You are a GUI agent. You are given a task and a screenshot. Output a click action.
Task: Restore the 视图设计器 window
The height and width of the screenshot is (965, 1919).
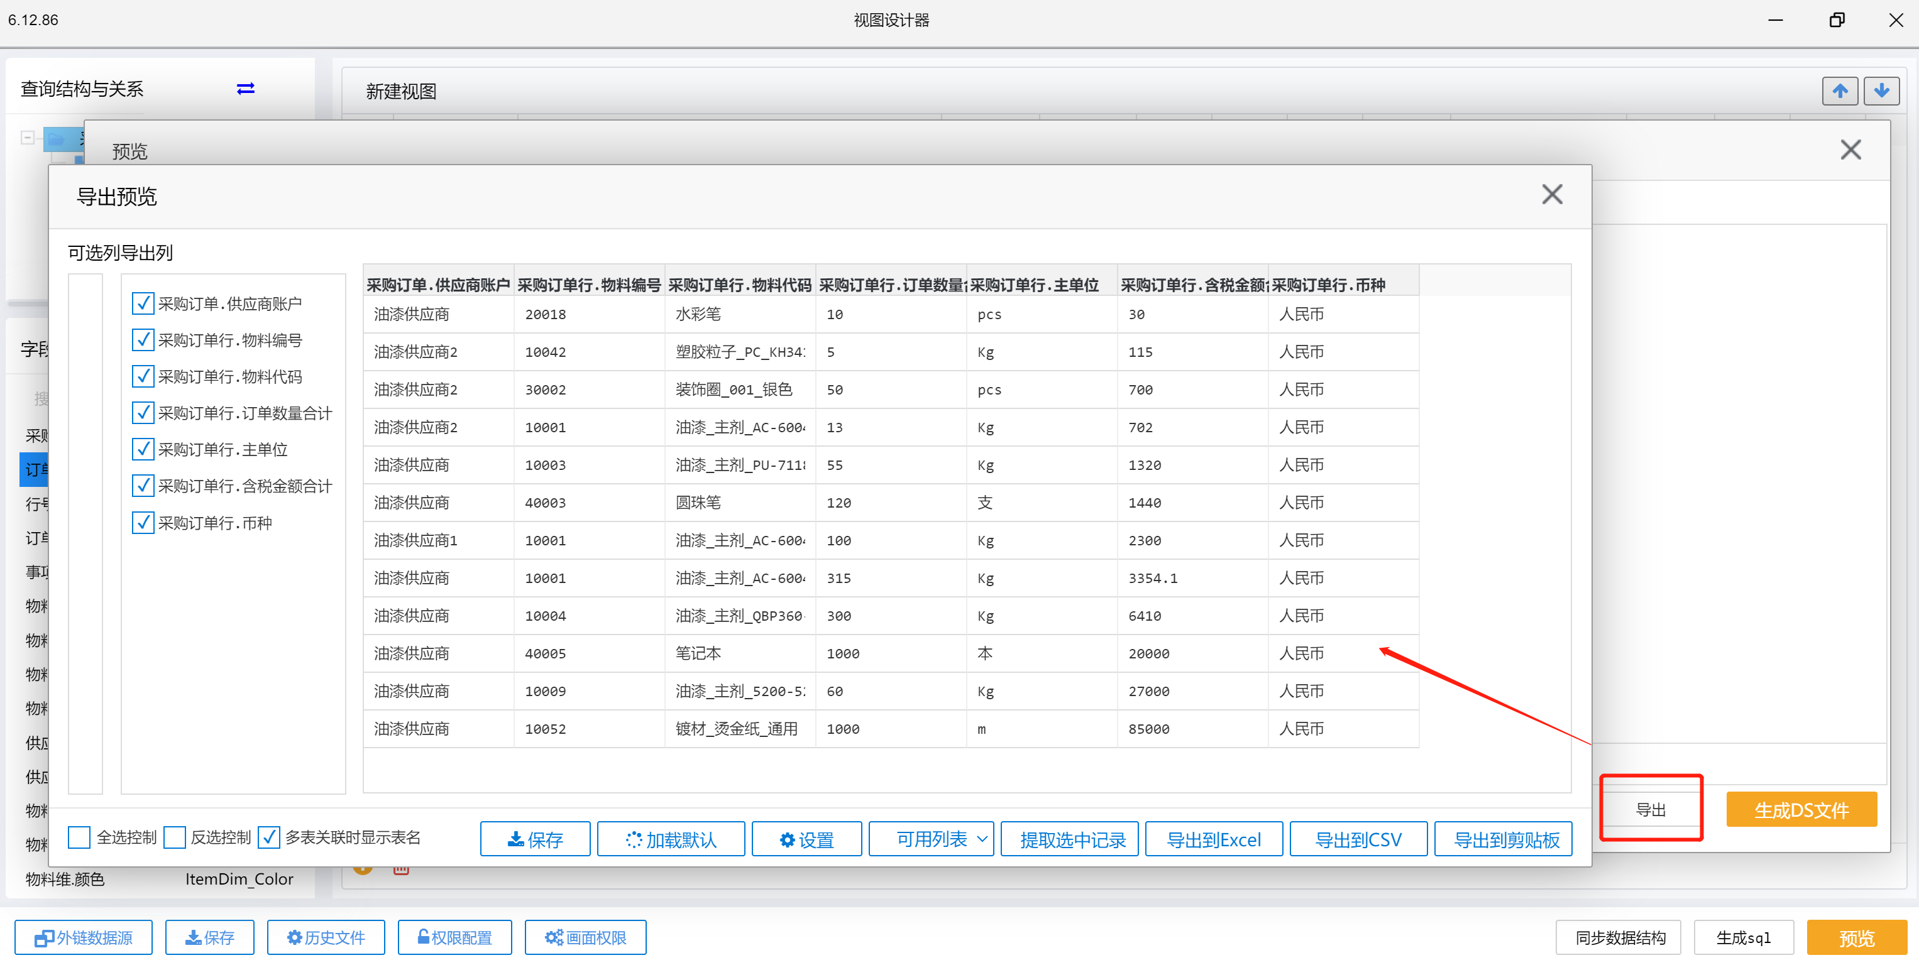(1836, 20)
